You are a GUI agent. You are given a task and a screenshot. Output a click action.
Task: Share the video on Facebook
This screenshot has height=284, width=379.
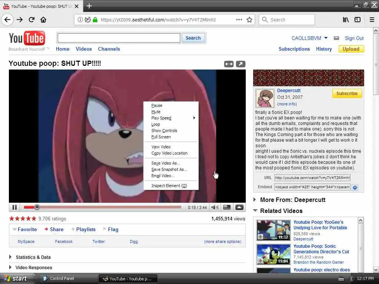coord(64,241)
